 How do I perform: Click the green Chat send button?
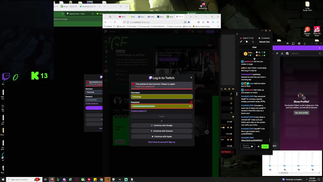(x=265, y=146)
